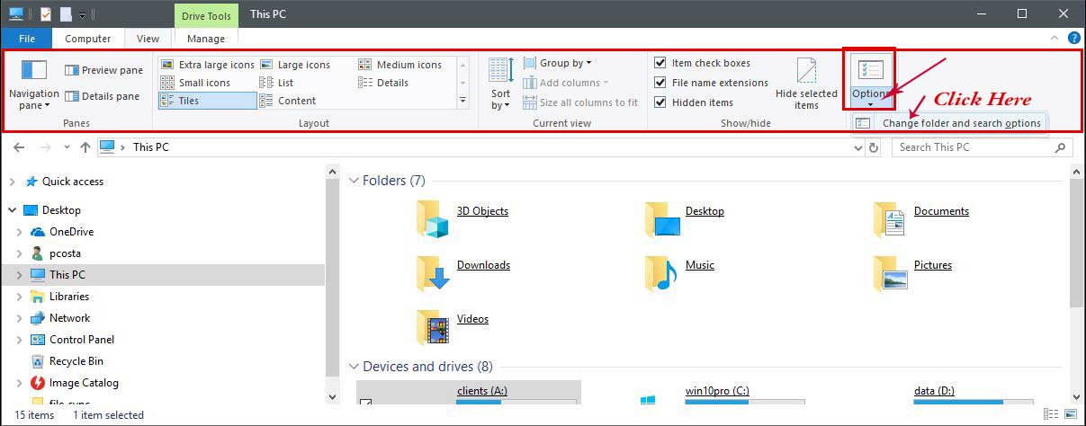1086x426 pixels.
Task: Click the data (D:) drive label
Action: (934, 391)
